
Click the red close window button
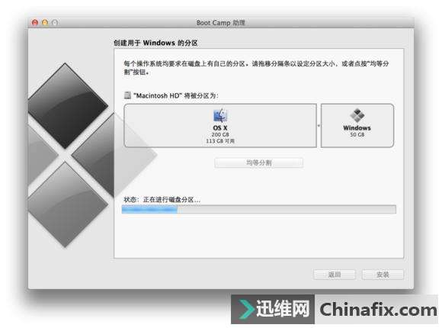click(x=35, y=23)
